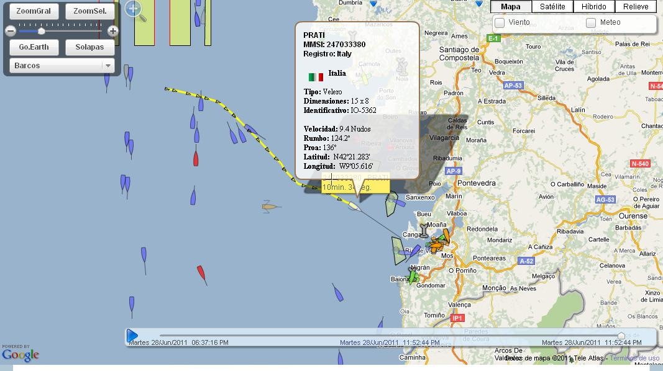
Task: Adjust the zoom level slider handle
Action: click(x=42, y=31)
